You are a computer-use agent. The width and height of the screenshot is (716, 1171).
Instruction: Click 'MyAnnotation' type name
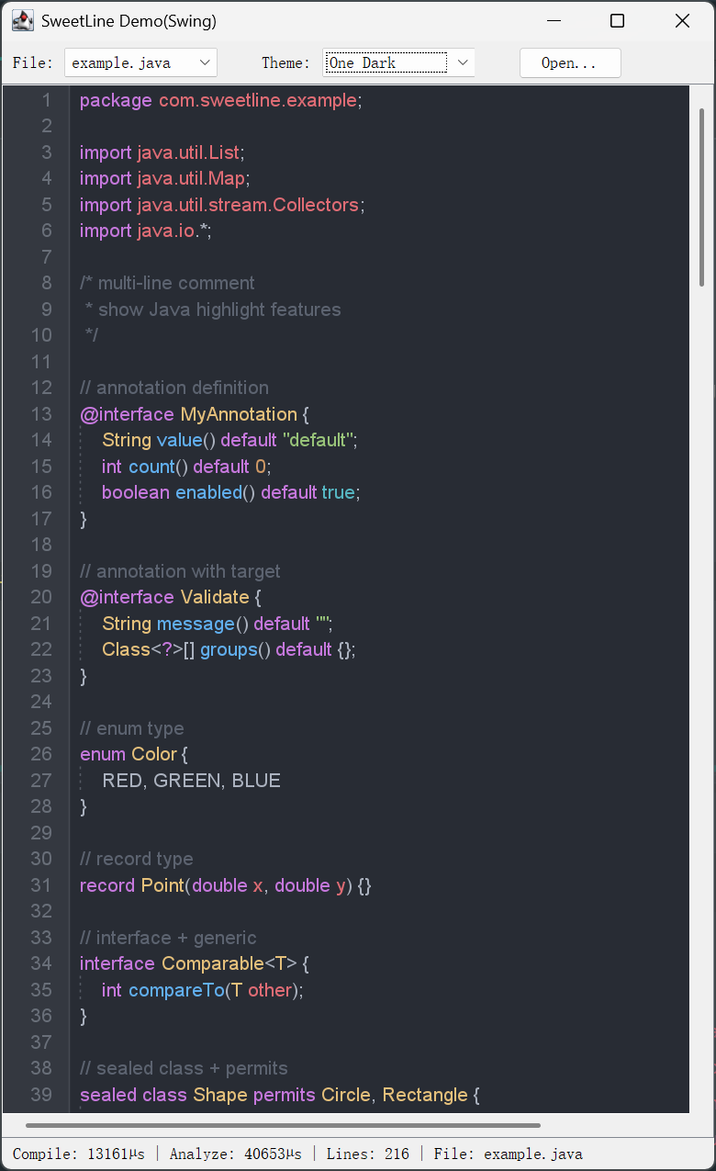pyautogui.click(x=239, y=414)
